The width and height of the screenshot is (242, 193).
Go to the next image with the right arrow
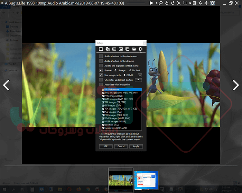click(236, 85)
